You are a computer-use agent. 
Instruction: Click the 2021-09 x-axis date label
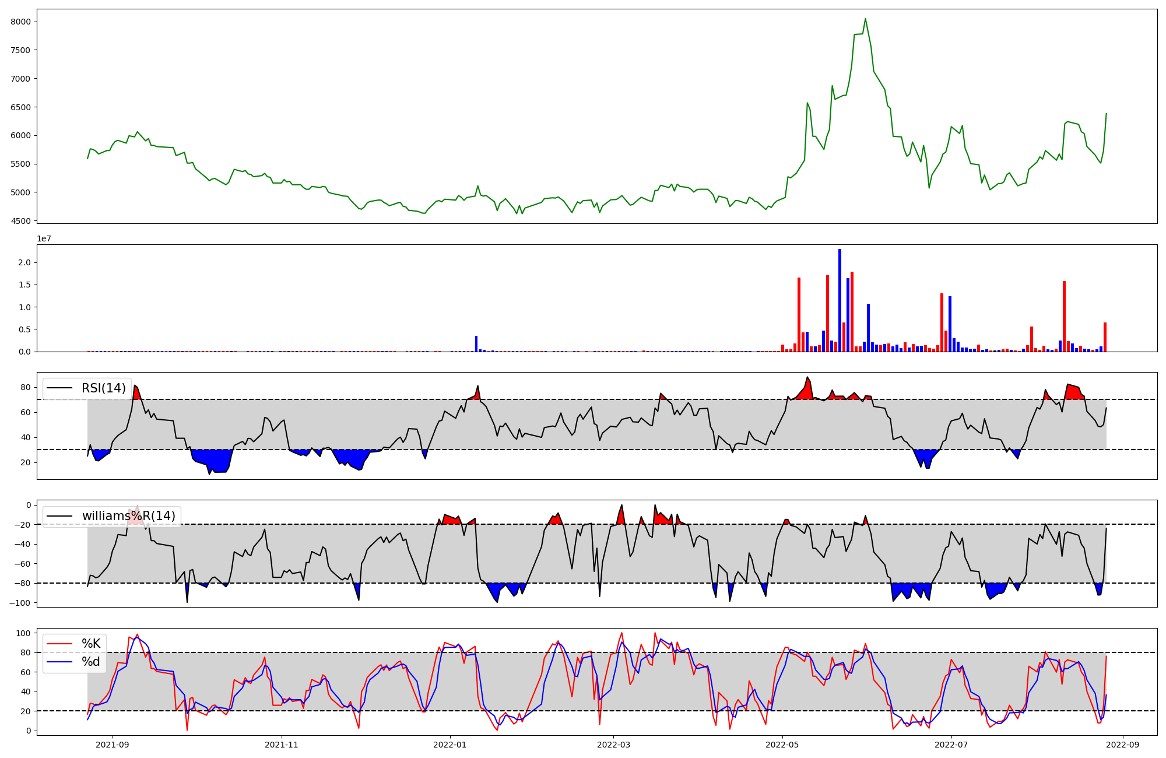(113, 745)
